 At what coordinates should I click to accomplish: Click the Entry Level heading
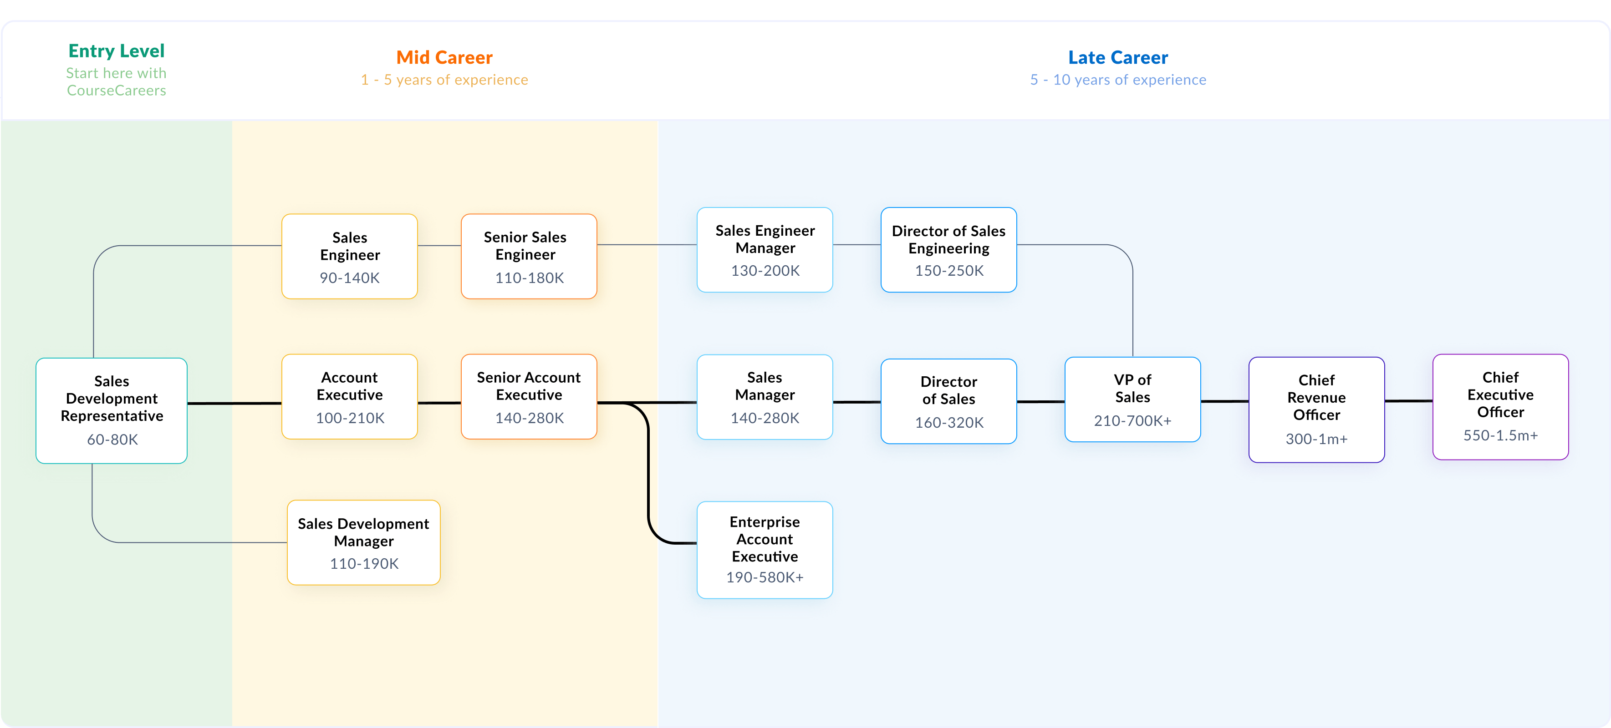(116, 51)
